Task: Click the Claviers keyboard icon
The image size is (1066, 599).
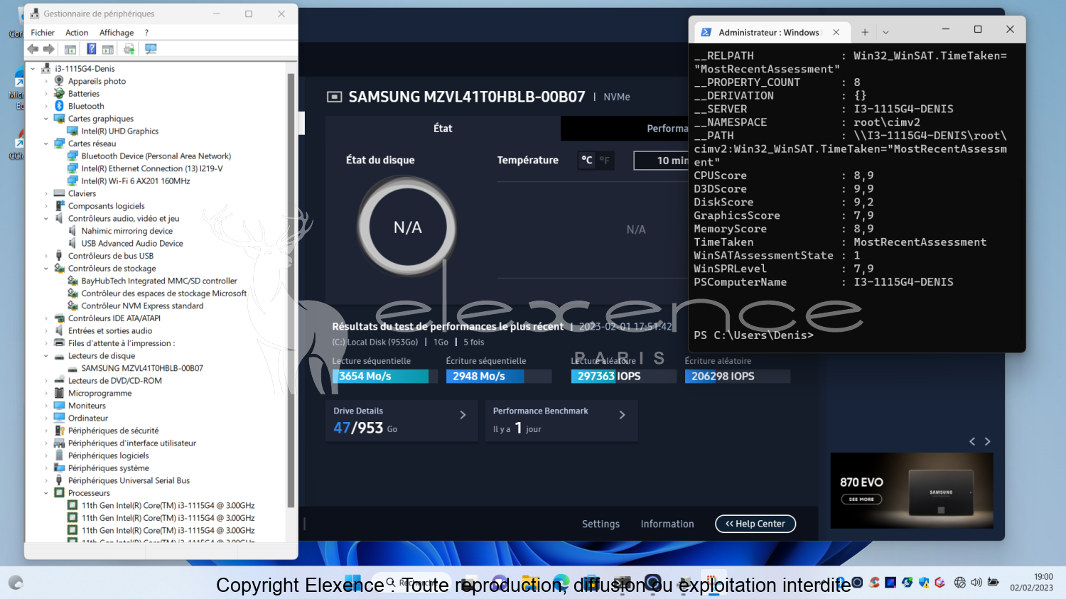Action: tap(60, 193)
